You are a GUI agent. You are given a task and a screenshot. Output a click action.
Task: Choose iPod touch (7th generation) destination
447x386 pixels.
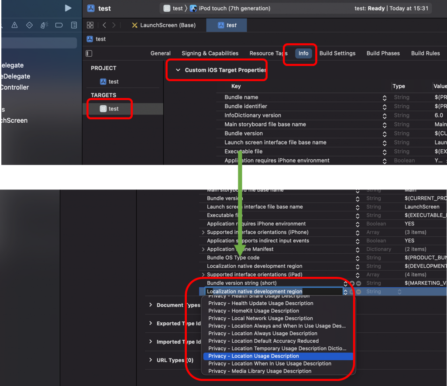tap(230, 8)
